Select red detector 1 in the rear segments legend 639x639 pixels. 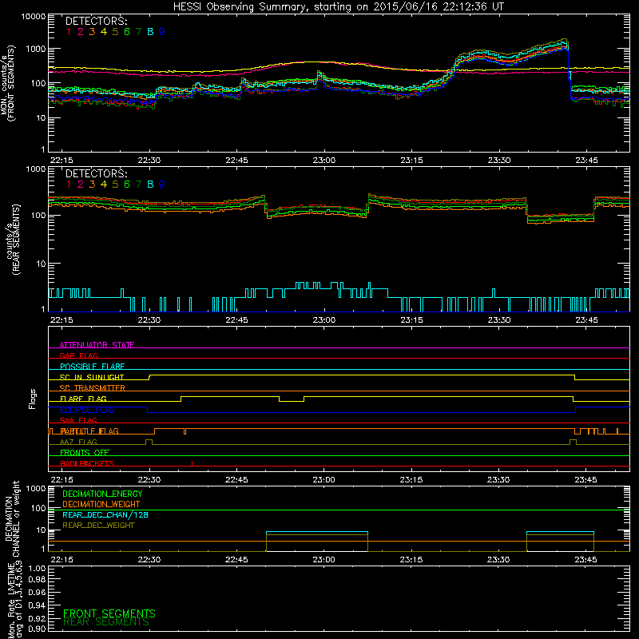(69, 185)
